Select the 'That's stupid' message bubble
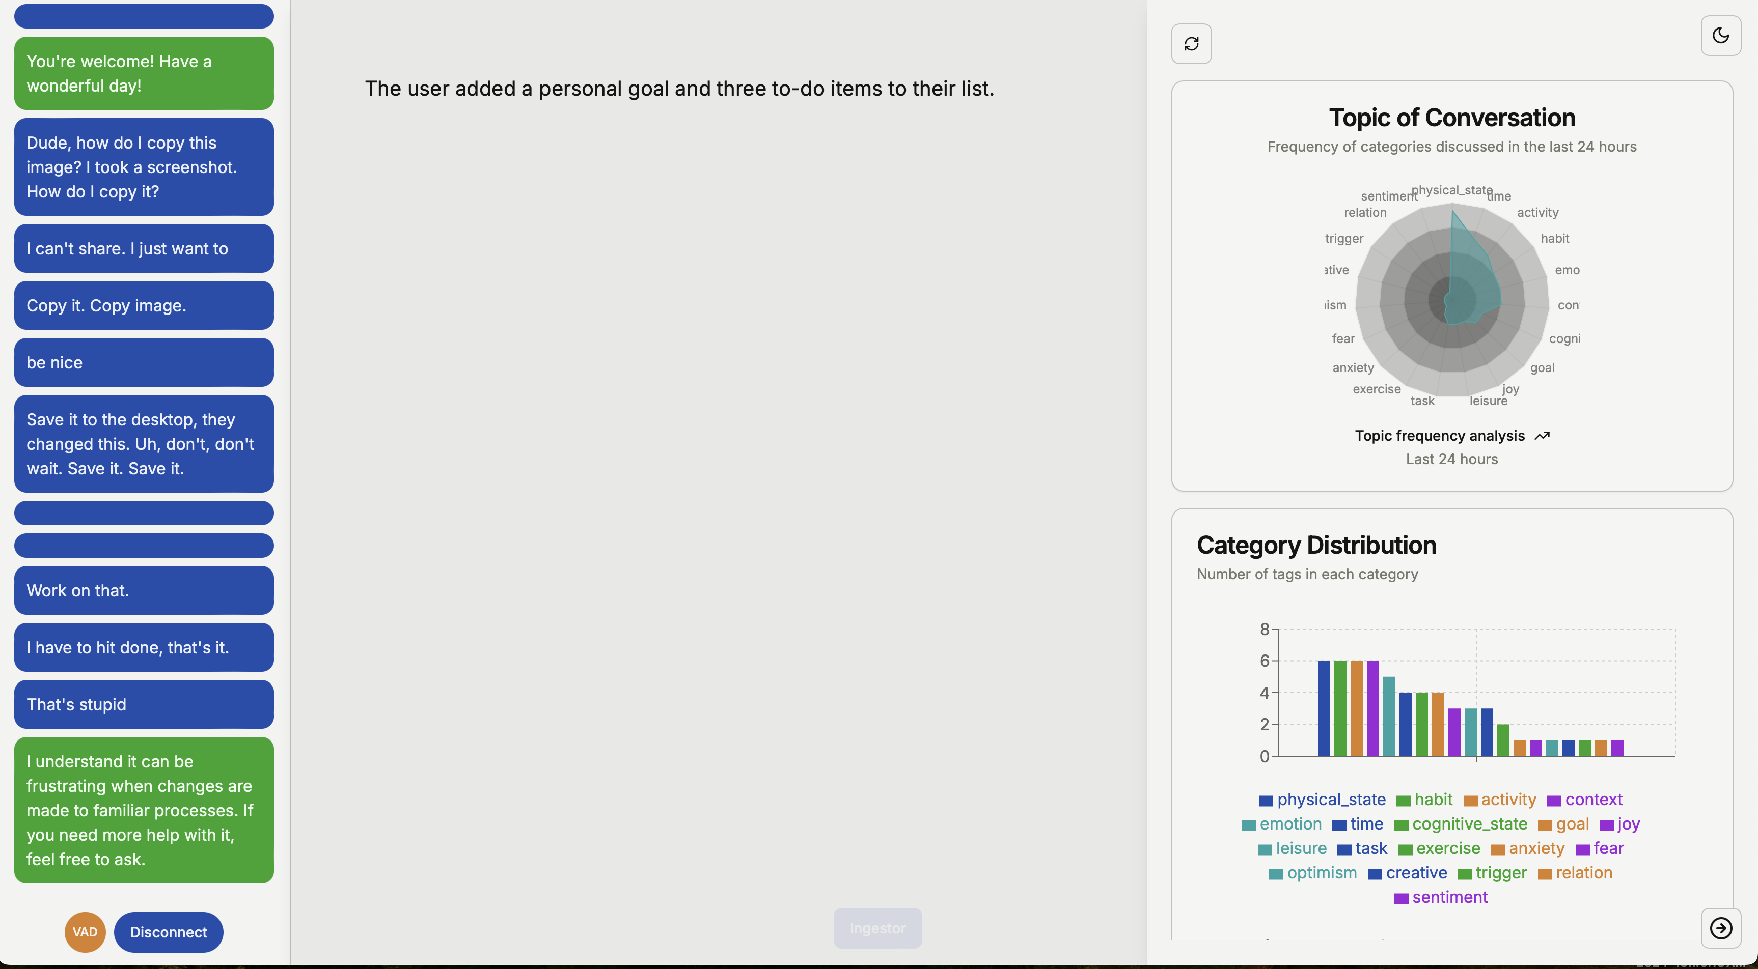 tap(143, 704)
